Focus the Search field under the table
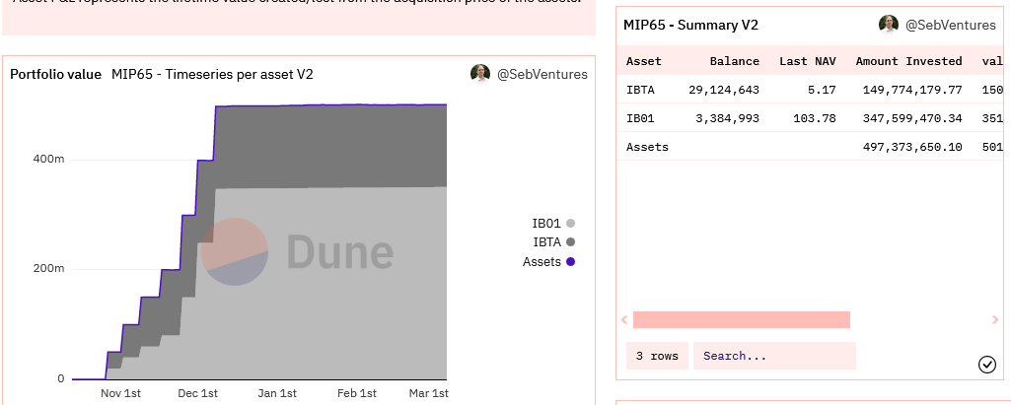The height and width of the screenshot is (405, 1011). click(x=773, y=356)
